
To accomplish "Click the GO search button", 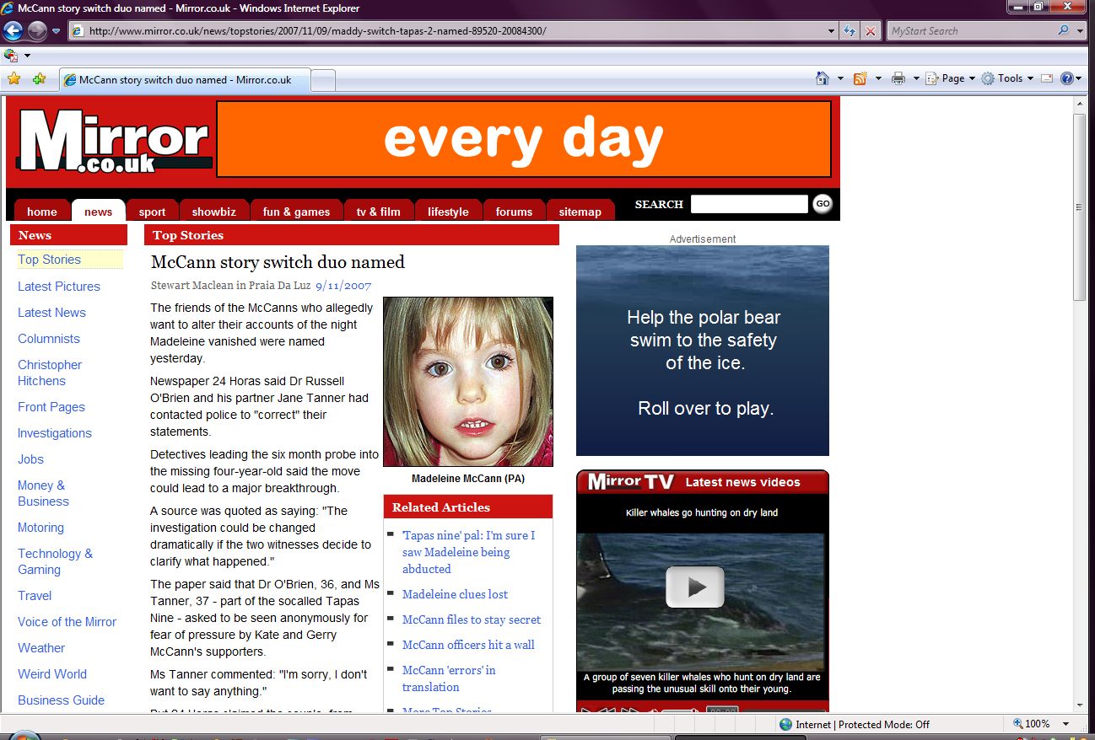I will (x=823, y=204).
